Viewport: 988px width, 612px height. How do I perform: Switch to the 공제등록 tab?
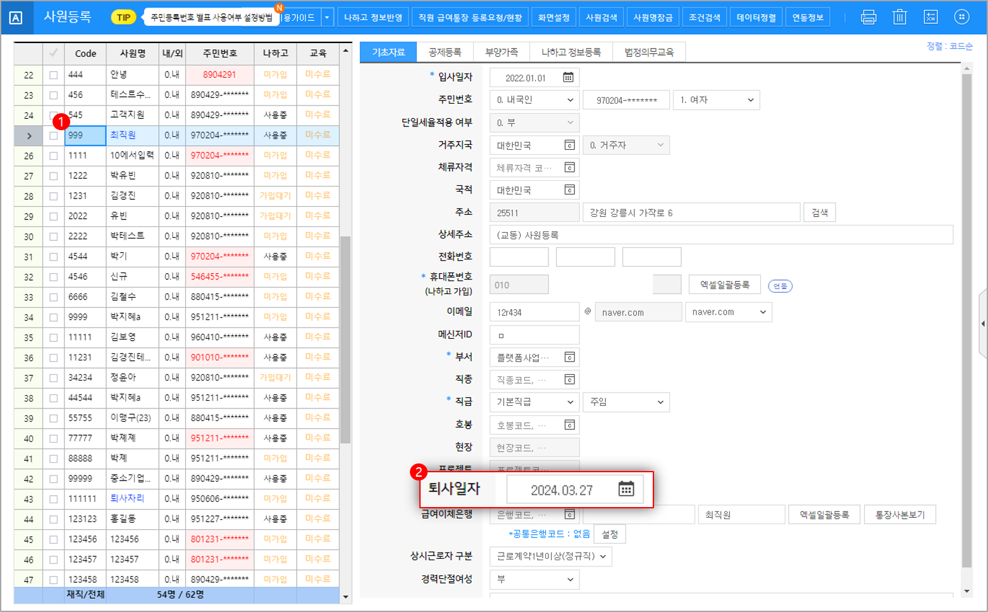(x=445, y=52)
